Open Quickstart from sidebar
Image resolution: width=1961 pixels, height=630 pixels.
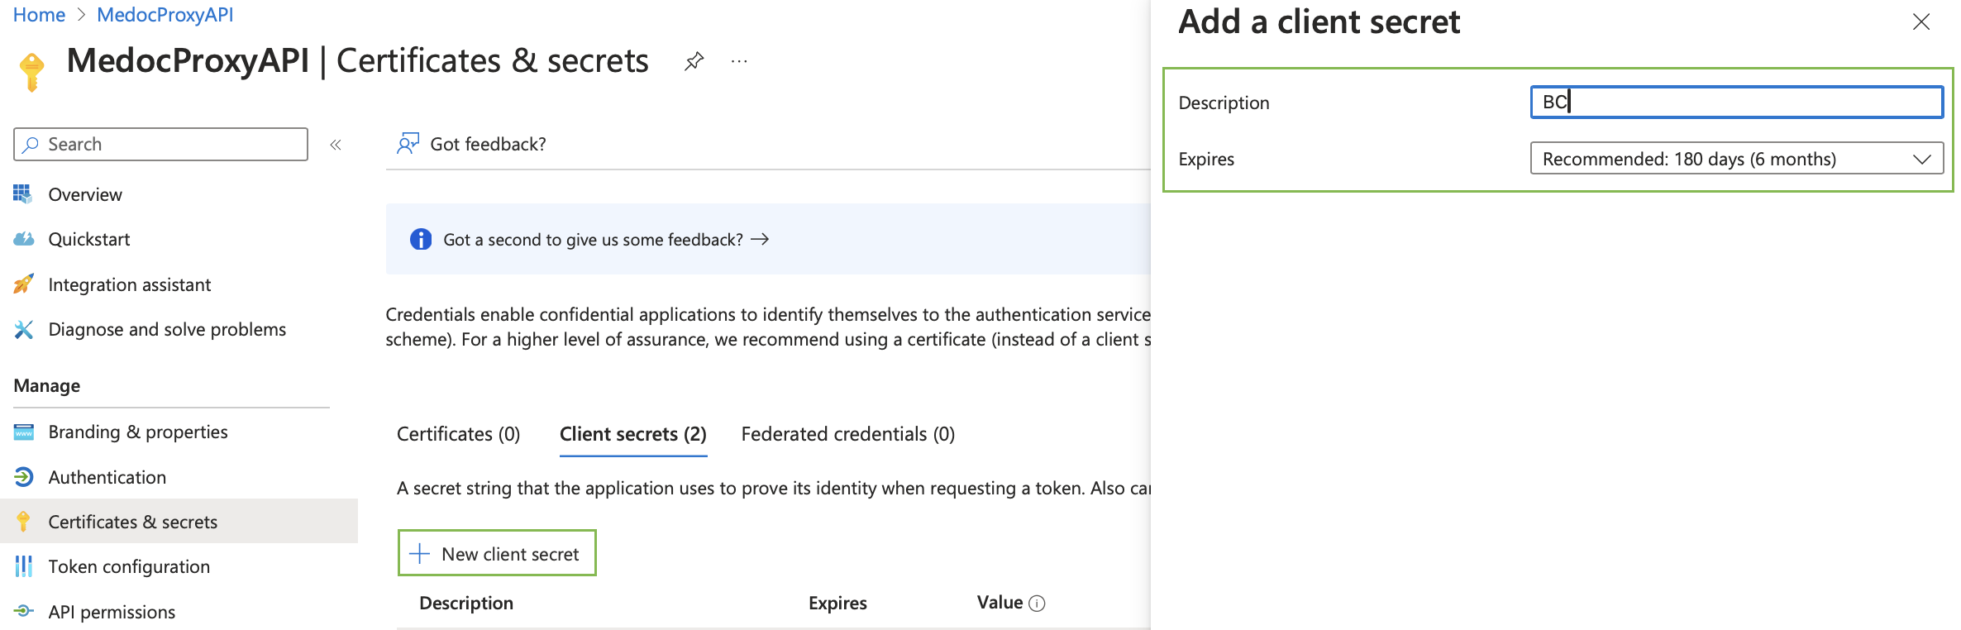88,239
